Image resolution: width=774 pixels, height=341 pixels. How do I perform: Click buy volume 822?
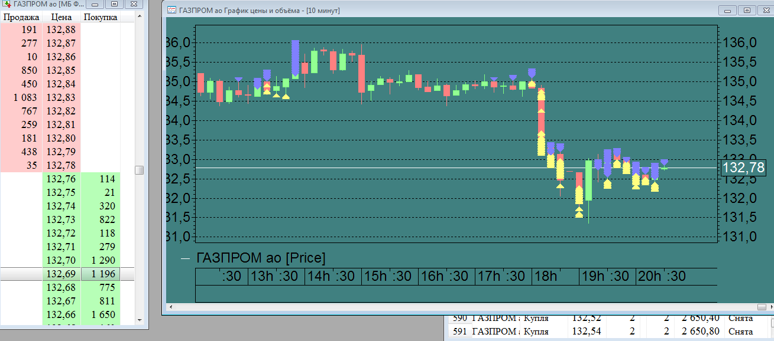pos(101,219)
